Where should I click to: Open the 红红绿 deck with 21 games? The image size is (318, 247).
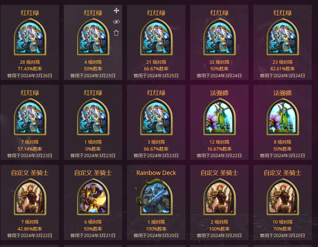coord(156,42)
